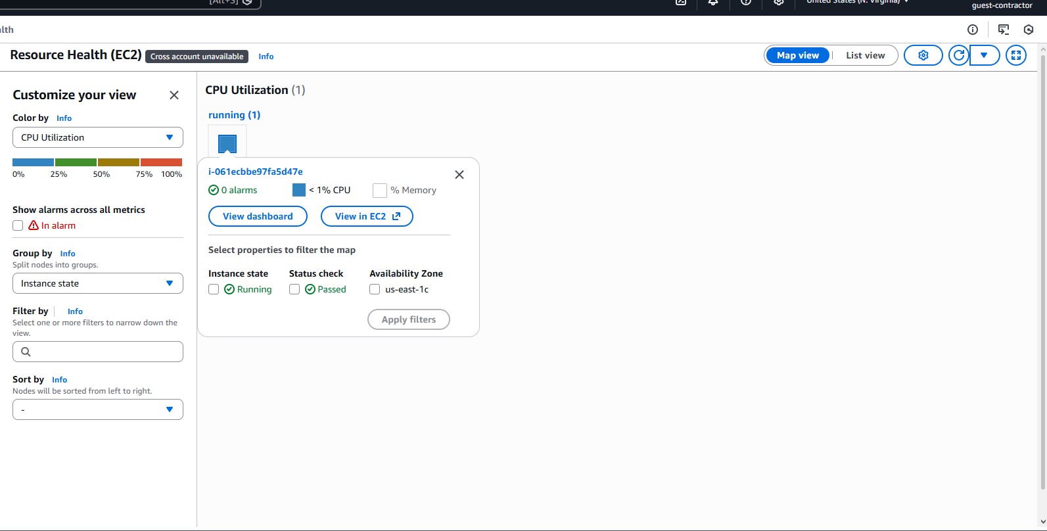Screen dimensions: 1047x531
Task: Click the View dashboard button
Action: [258, 216]
